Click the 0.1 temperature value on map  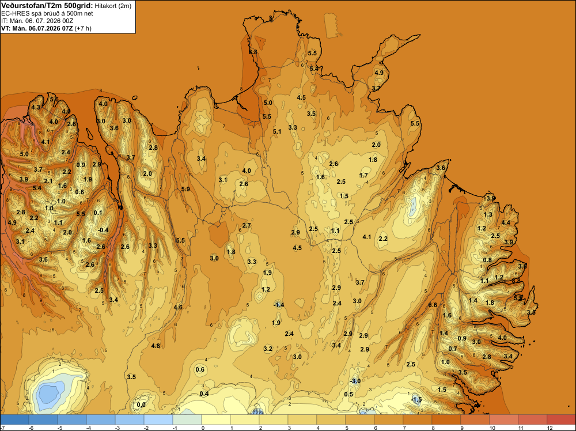(98, 213)
